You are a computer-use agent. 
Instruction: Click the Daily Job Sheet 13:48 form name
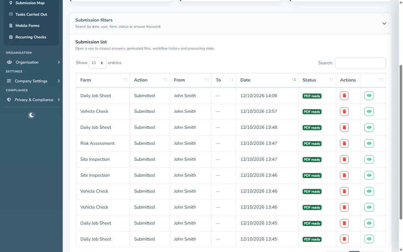[96, 127]
